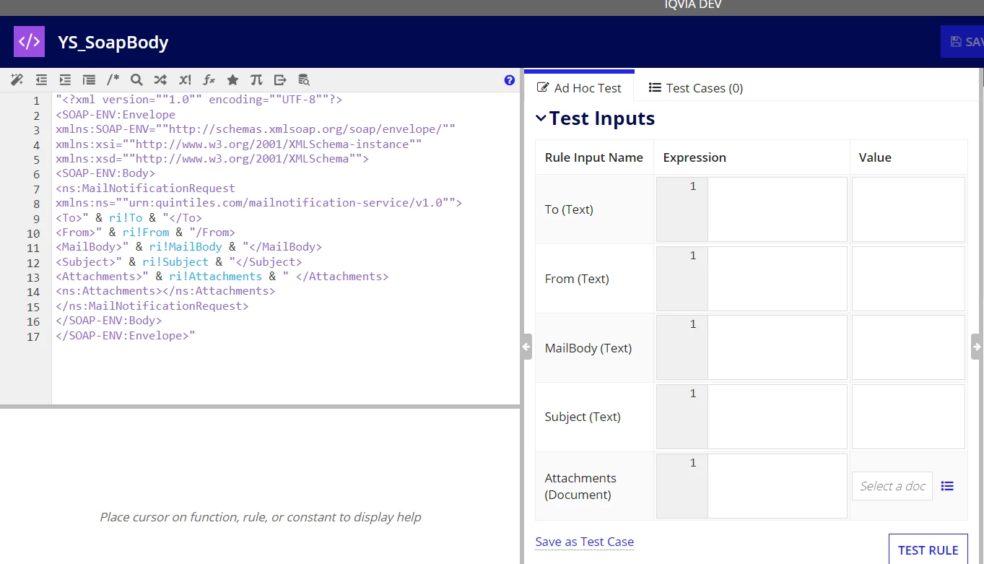Open document picker list icon for Attachments
Screen dimensions: 984x564
(948, 486)
